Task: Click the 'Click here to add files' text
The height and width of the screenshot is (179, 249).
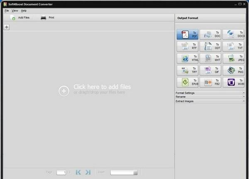Action: pos(102,87)
